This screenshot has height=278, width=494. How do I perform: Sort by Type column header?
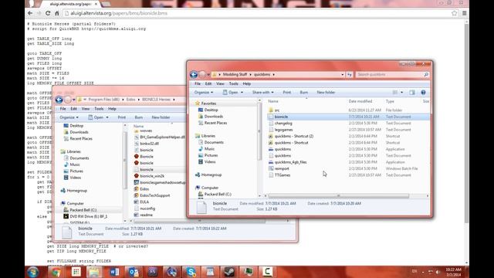390,101
